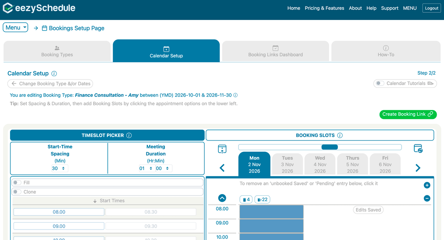Select the 08.00 start time

(59, 212)
